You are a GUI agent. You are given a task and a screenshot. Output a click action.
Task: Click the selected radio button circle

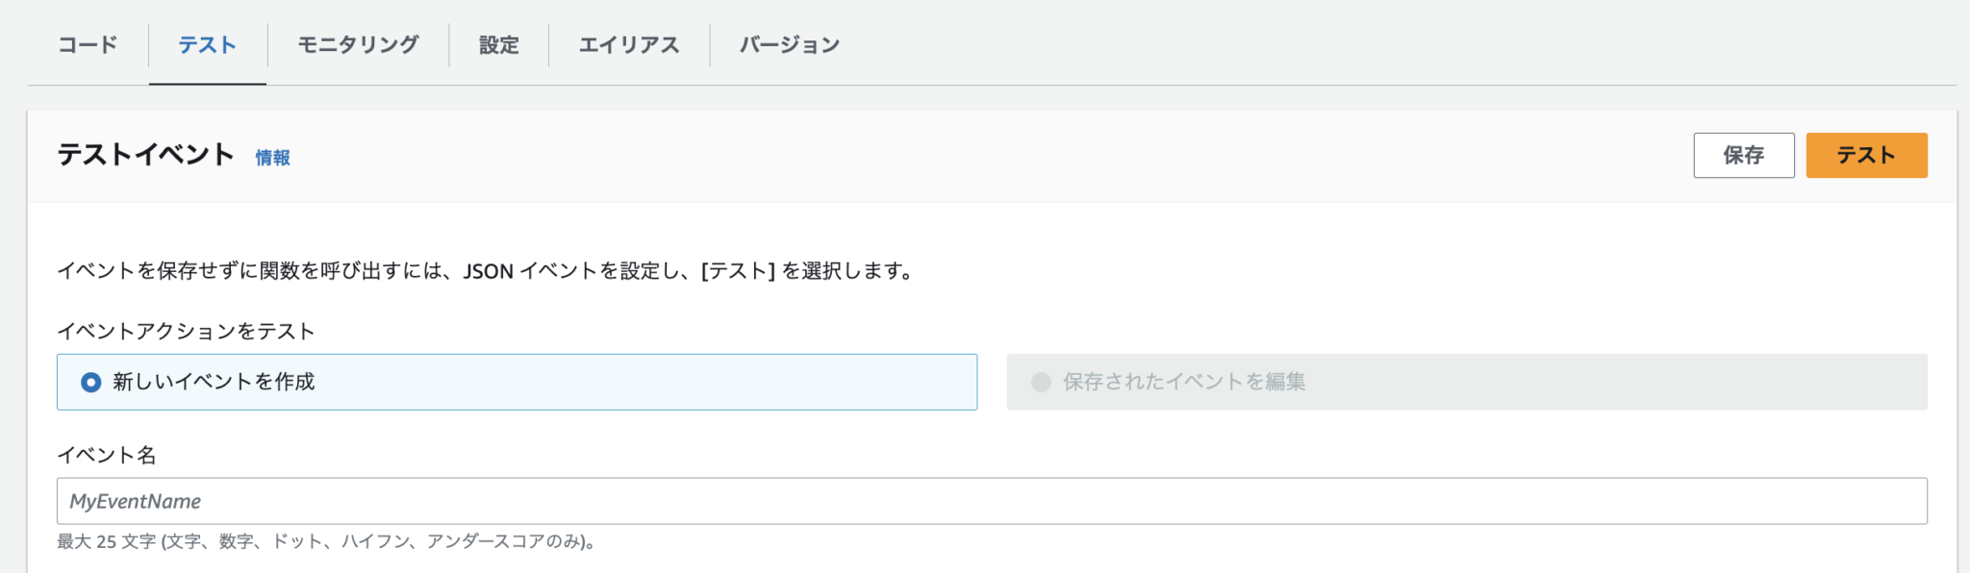pyautogui.click(x=89, y=382)
